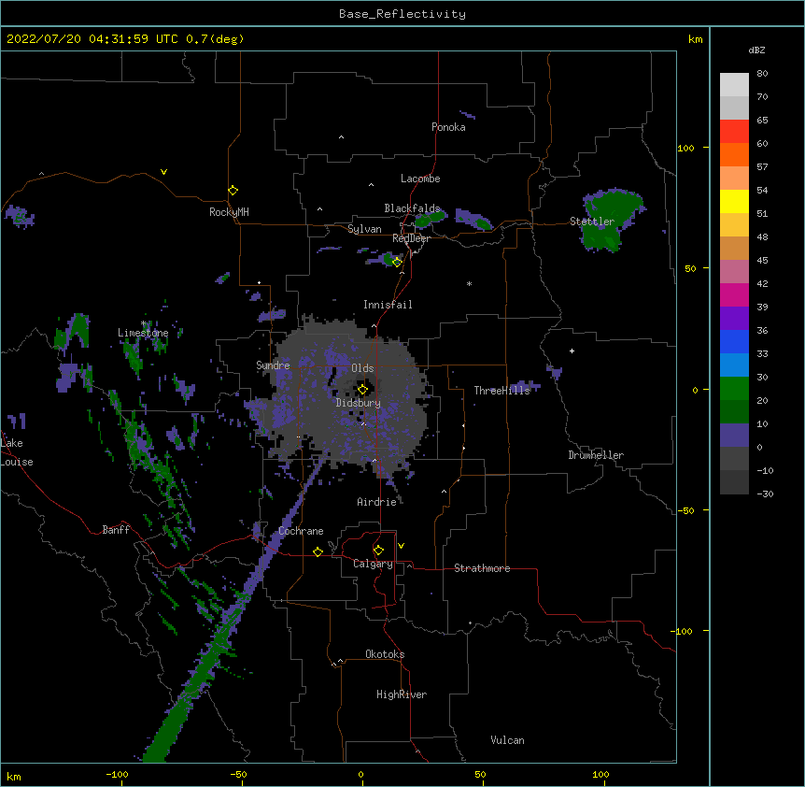Click the Lacombe town label
Screen dimensions: 805x787
pyautogui.click(x=420, y=179)
